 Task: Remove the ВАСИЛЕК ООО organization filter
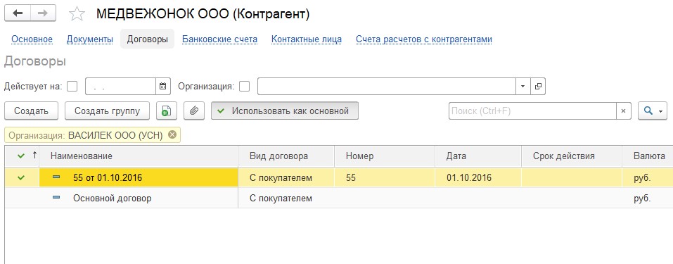click(172, 135)
